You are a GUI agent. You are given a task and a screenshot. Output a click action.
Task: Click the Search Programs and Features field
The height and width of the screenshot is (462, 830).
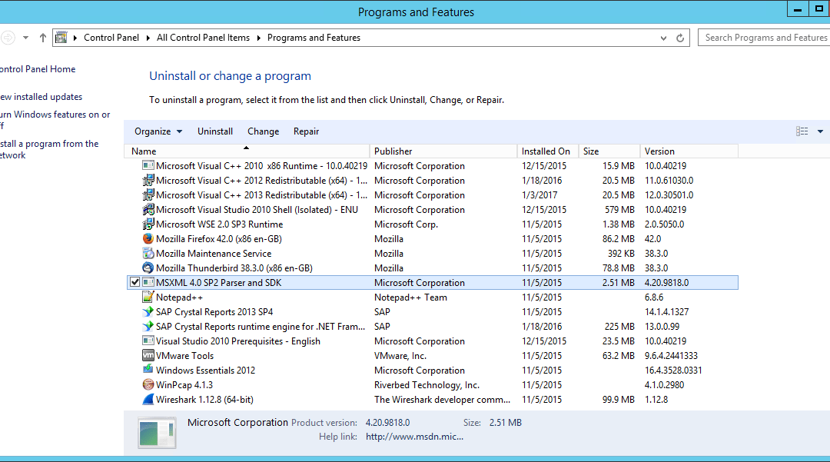pyautogui.click(x=764, y=38)
